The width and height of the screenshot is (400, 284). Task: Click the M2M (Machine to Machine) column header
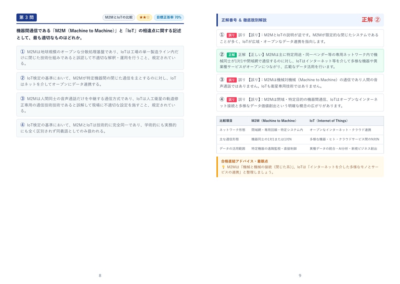coord(274,121)
